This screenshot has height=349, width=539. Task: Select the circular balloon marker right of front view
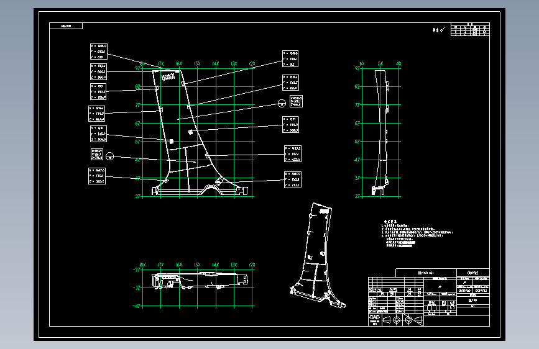(282, 103)
